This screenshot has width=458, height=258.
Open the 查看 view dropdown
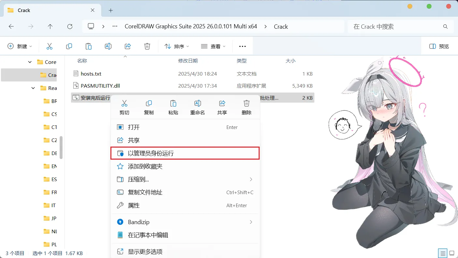[213, 46]
